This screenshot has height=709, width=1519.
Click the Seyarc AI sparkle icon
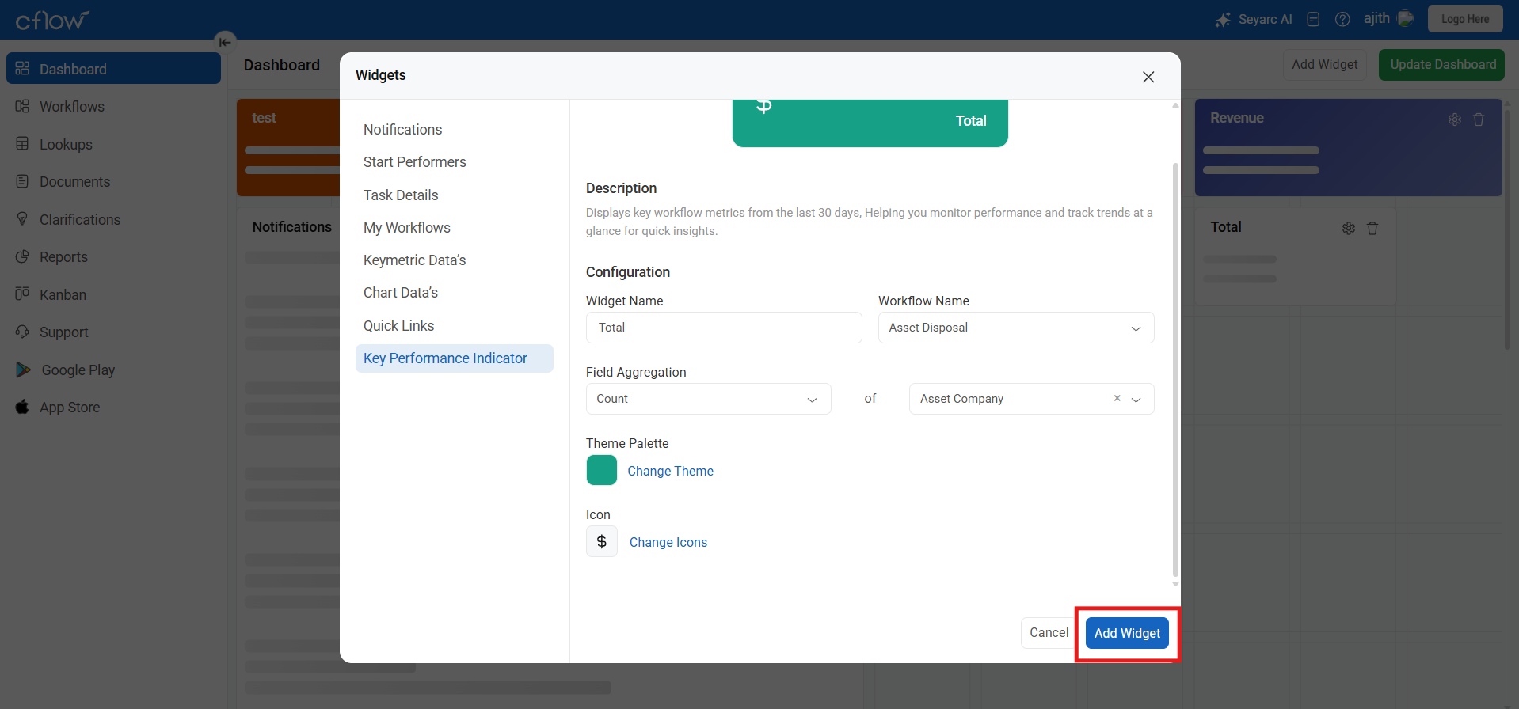click(1223, 20)
